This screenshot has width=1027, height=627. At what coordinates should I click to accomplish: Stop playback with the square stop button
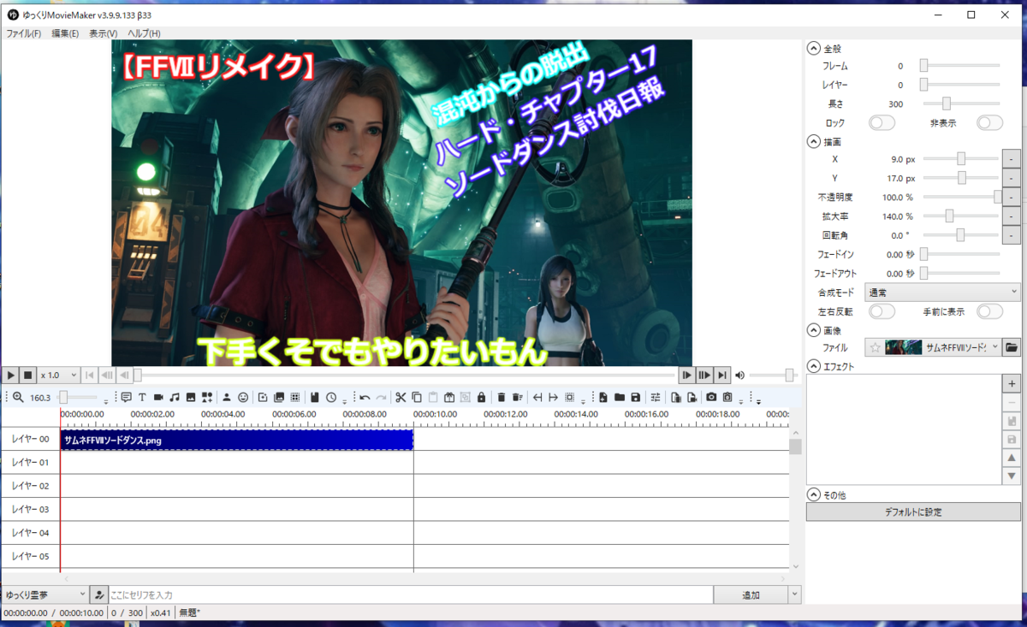point(27,375)
